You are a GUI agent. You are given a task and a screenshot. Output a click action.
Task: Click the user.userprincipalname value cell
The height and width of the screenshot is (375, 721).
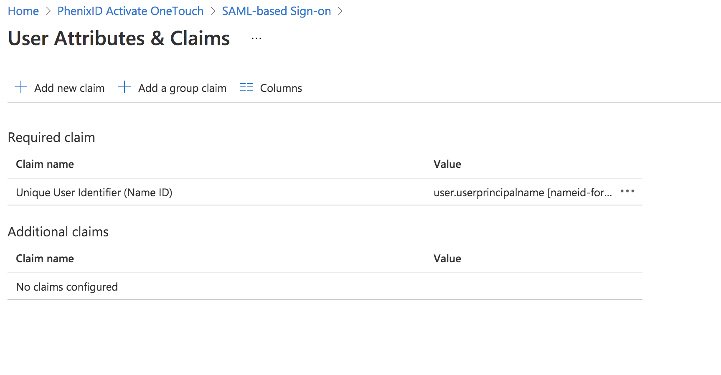pyautogui.click(x=522, y=193)
